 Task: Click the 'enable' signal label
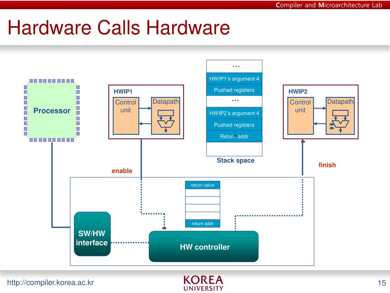122,171
